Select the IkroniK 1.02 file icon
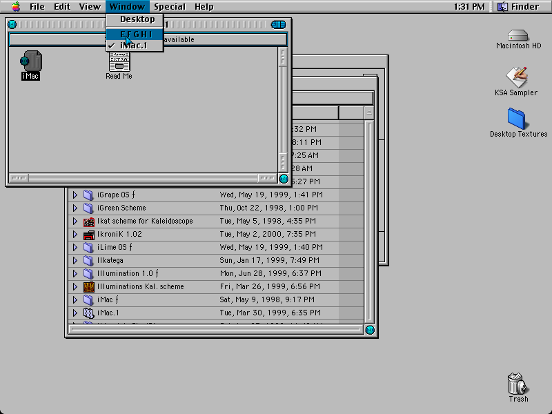This screenshot has height=414, width=552. (x=89, y=235)
